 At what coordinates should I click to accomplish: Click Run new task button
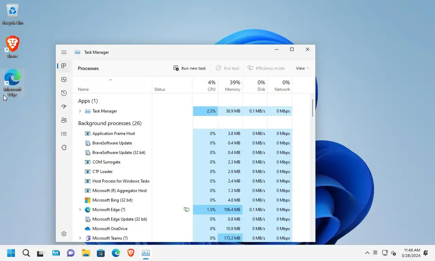click(x=190, y=68)
